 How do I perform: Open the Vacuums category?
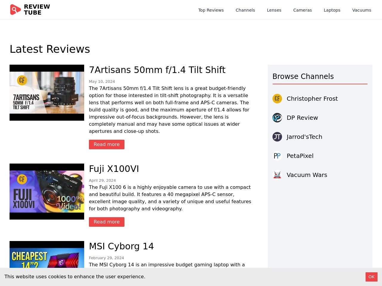pos(362,10)
